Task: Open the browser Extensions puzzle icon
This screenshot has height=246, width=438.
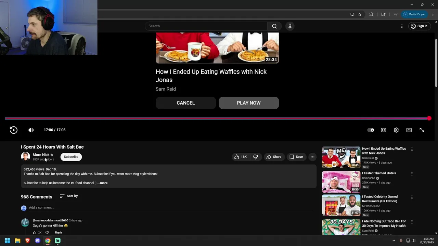Action: tap(371, 14)
